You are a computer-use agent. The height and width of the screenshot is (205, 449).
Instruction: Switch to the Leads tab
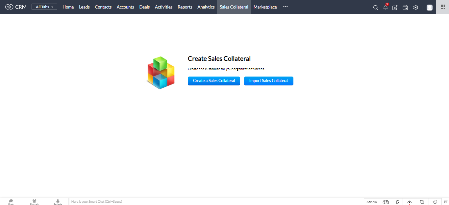(x=84, y=7)
